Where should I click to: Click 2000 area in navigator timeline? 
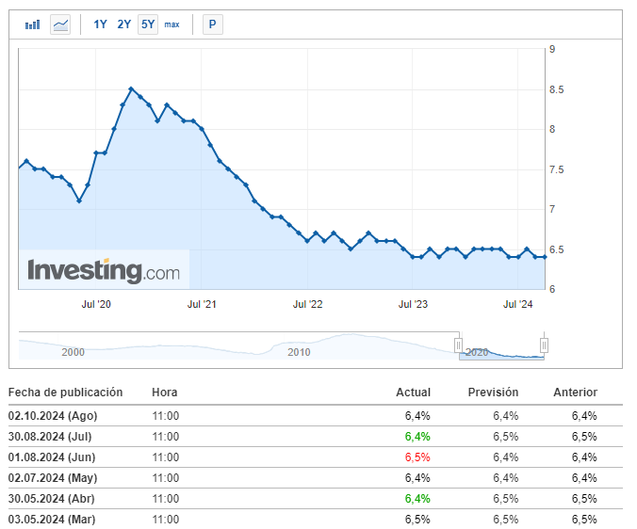tap(73, 352)
